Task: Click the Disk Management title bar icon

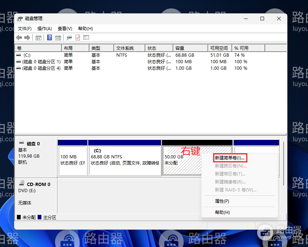Action: pos(20,19)
